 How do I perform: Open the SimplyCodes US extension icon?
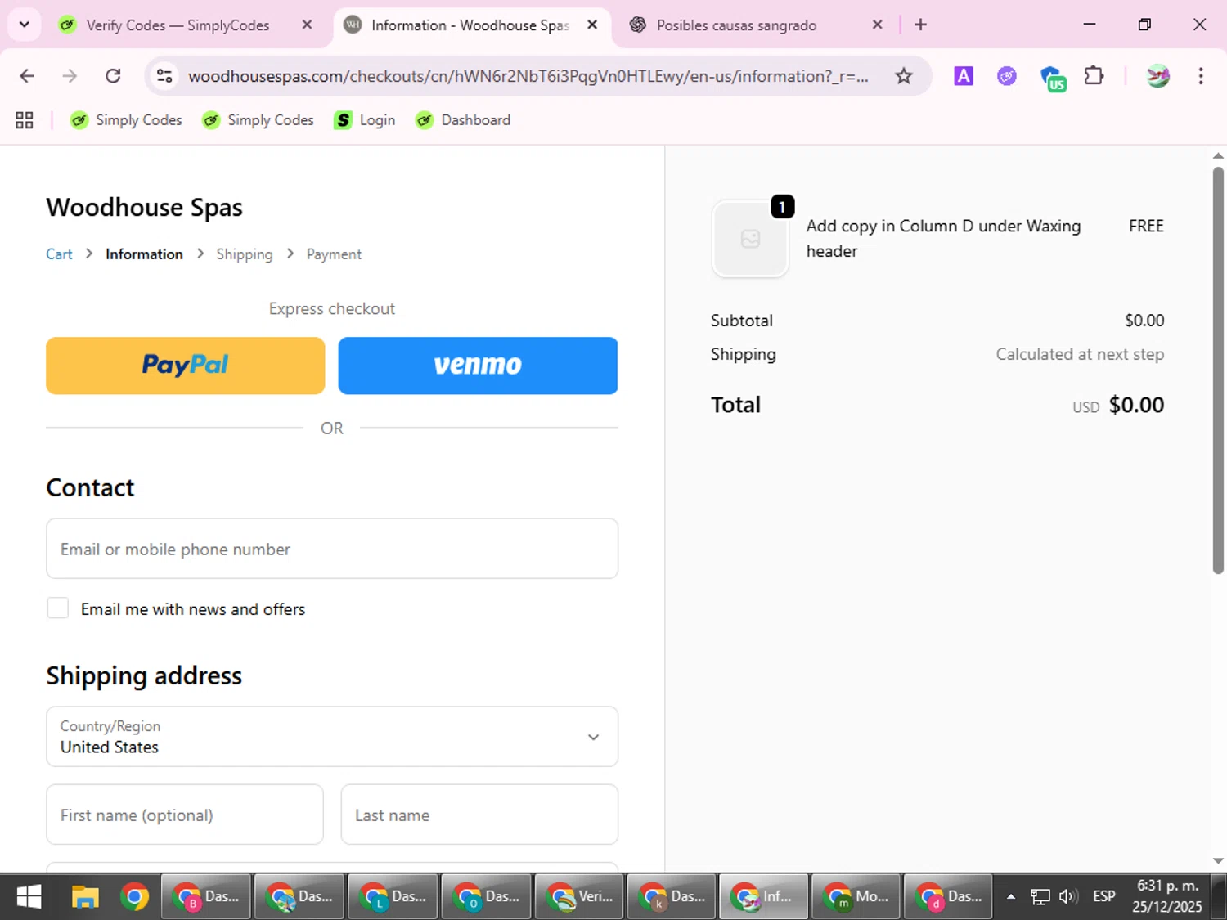tap(1052, 78)
